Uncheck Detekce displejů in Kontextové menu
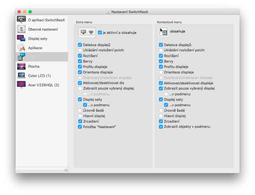This screenshot has height=195, width=255. click(161, 45)
